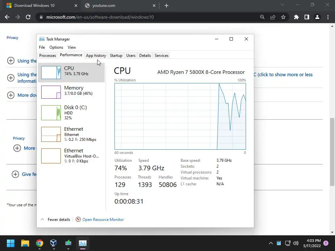Viewport: 335px width, 251px height.
Task: Show hidden system tray icons chevron
Action: coord(271,243)
